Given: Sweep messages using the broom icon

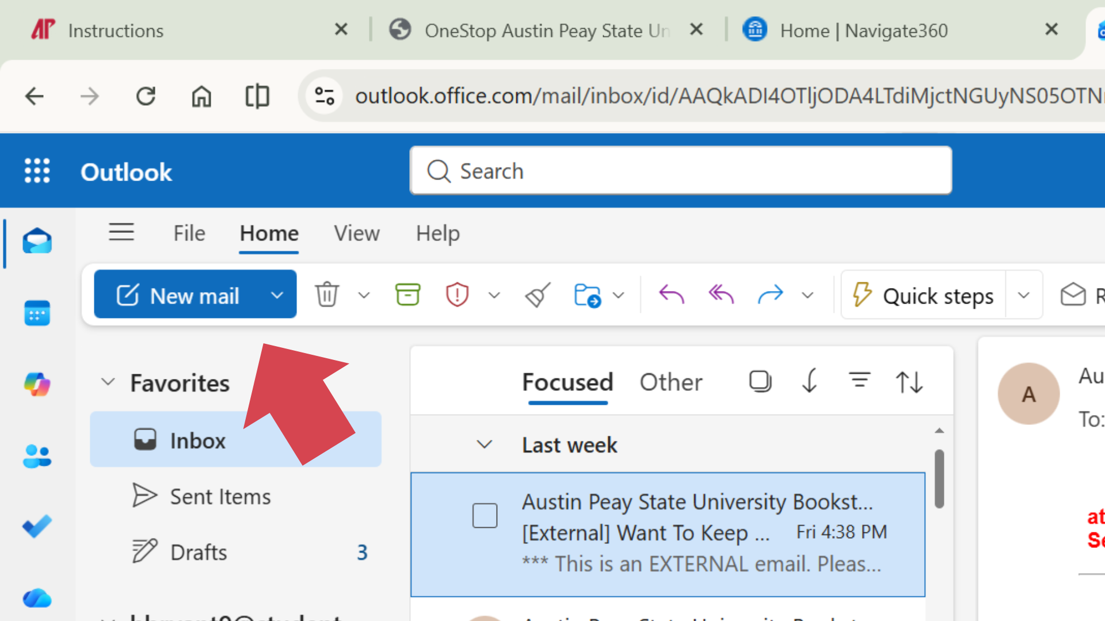Looking at the screenshot, I should coord(536,294).
